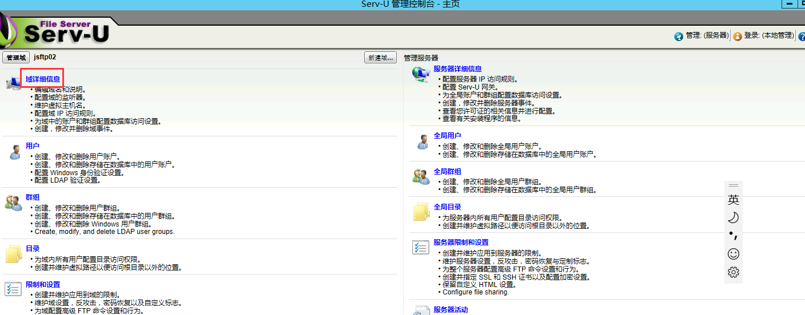Open the 服务器详细信息 link
Image resolution: width=805 pixels, height=315 pixels.
(457, 69)
